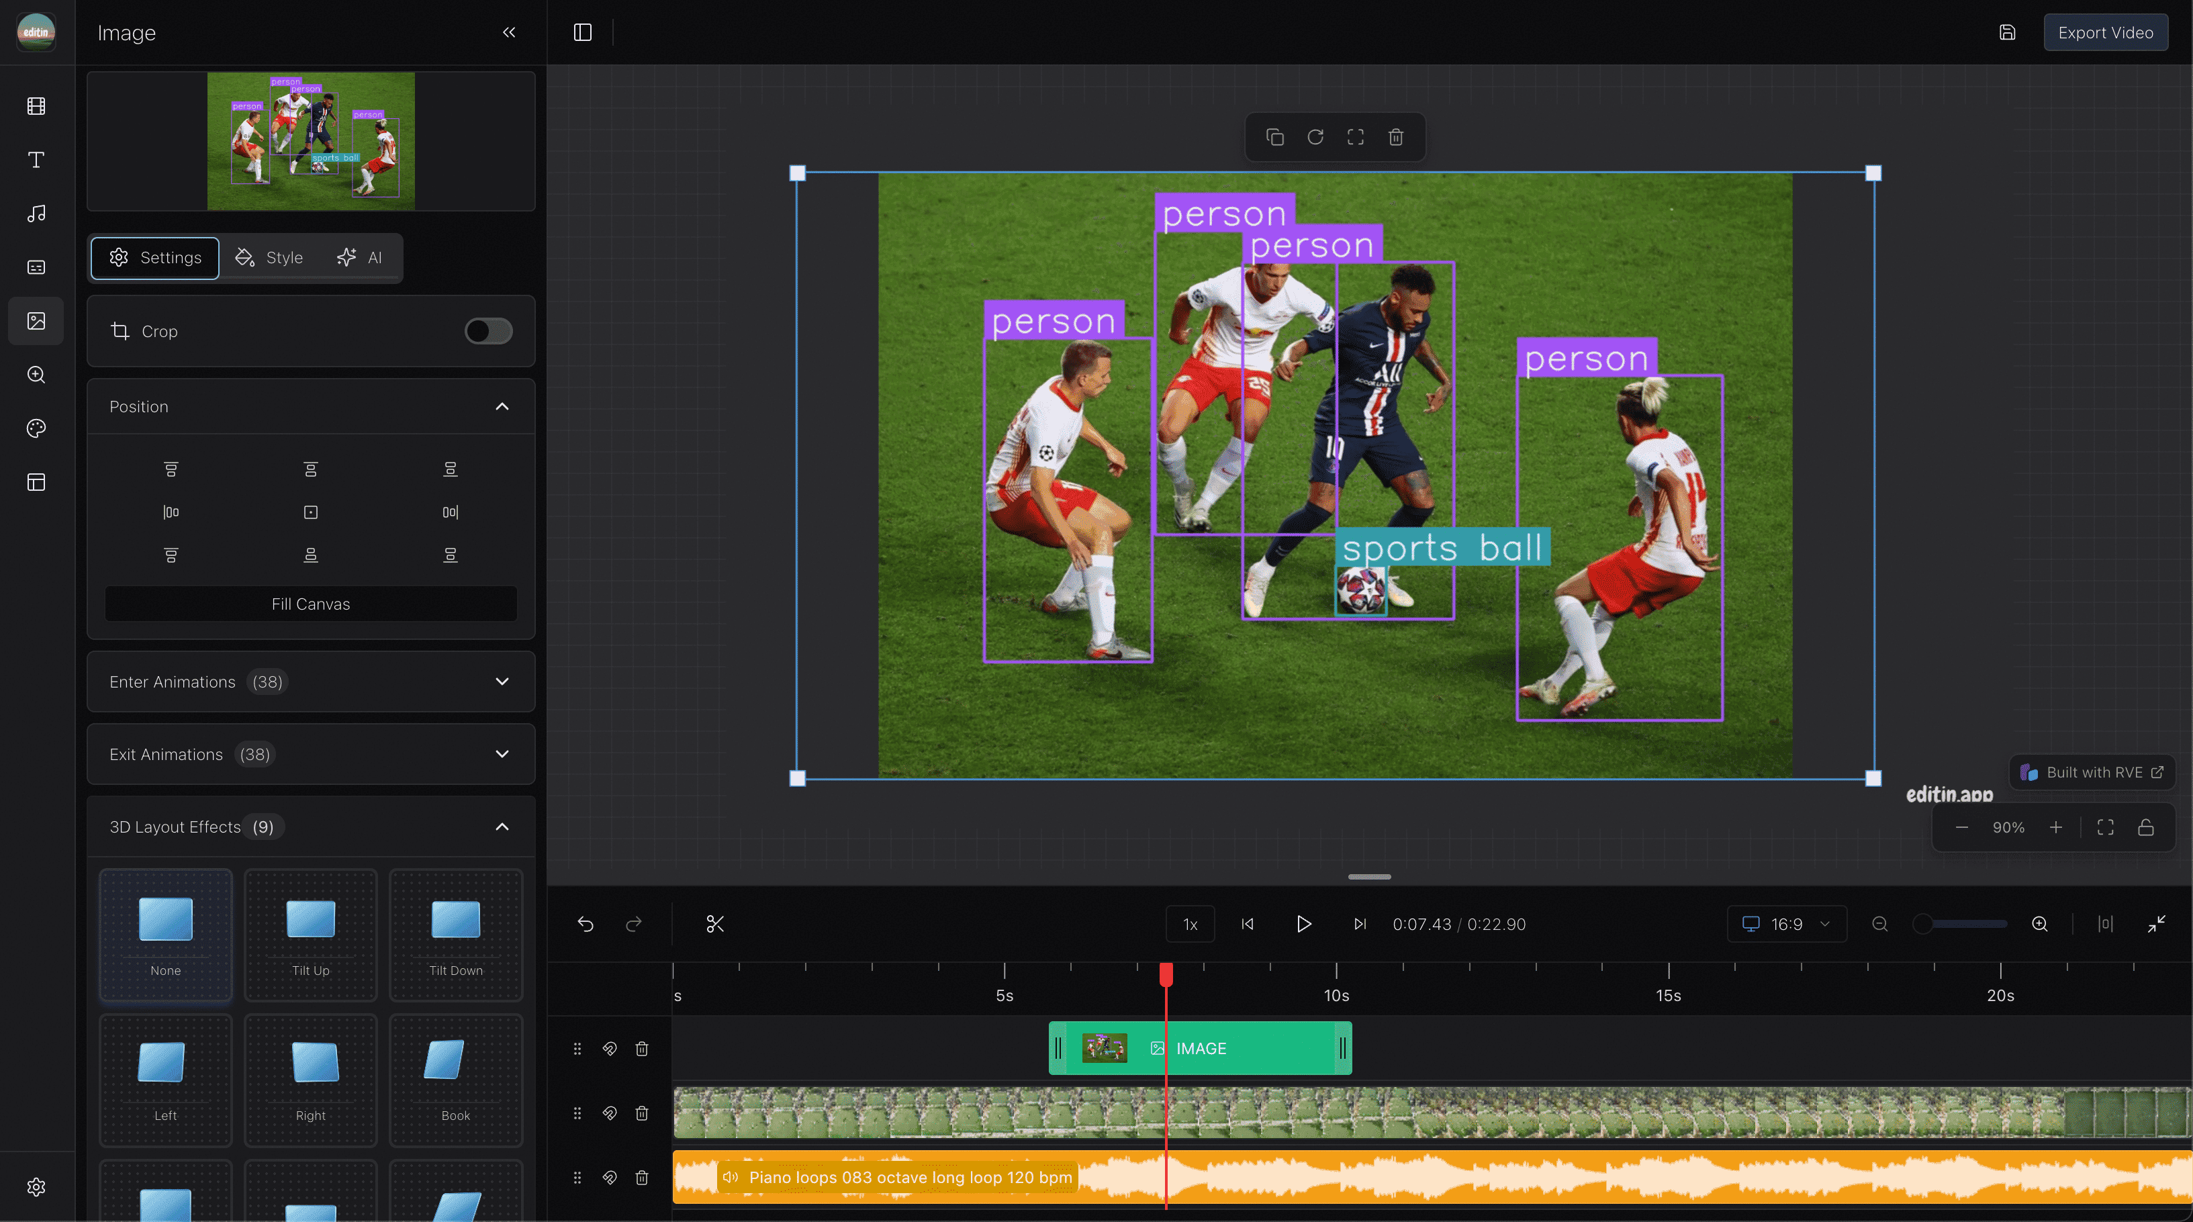
Task: Click the timeline zoom slider
Action: click(x=1960, y=924)
